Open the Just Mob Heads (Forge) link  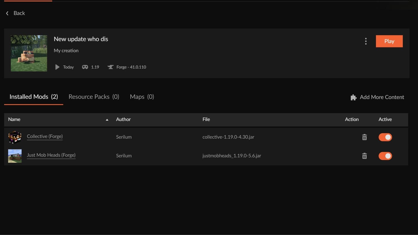click(x=51, y=155)
